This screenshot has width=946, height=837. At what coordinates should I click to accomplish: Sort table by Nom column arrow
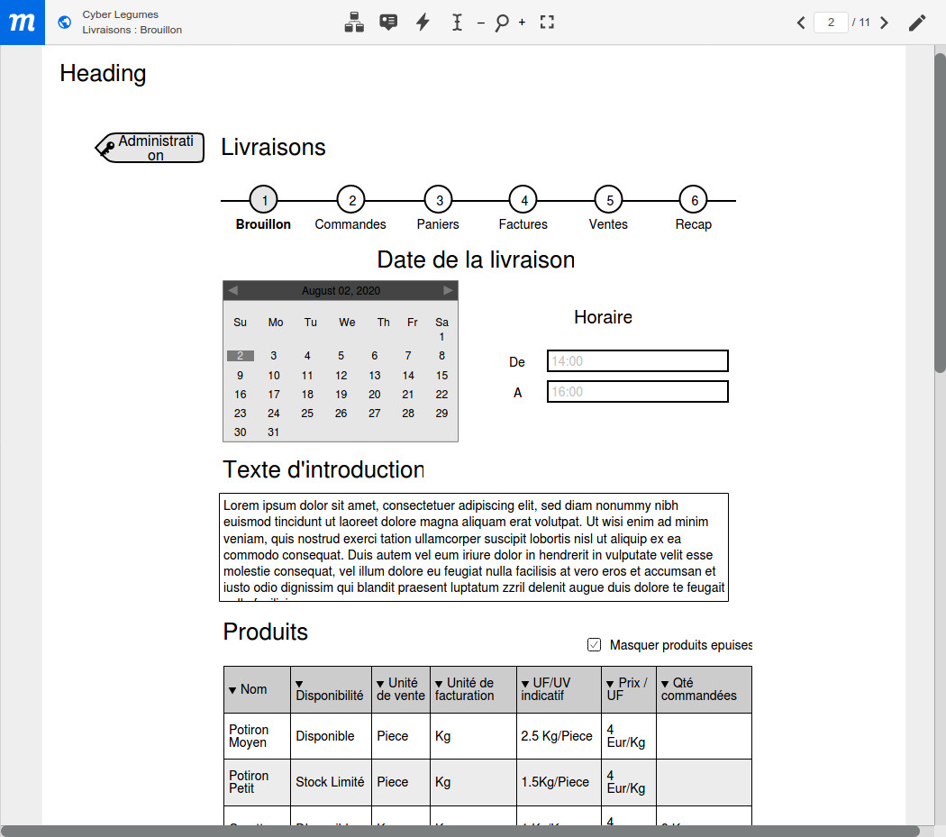232,690
